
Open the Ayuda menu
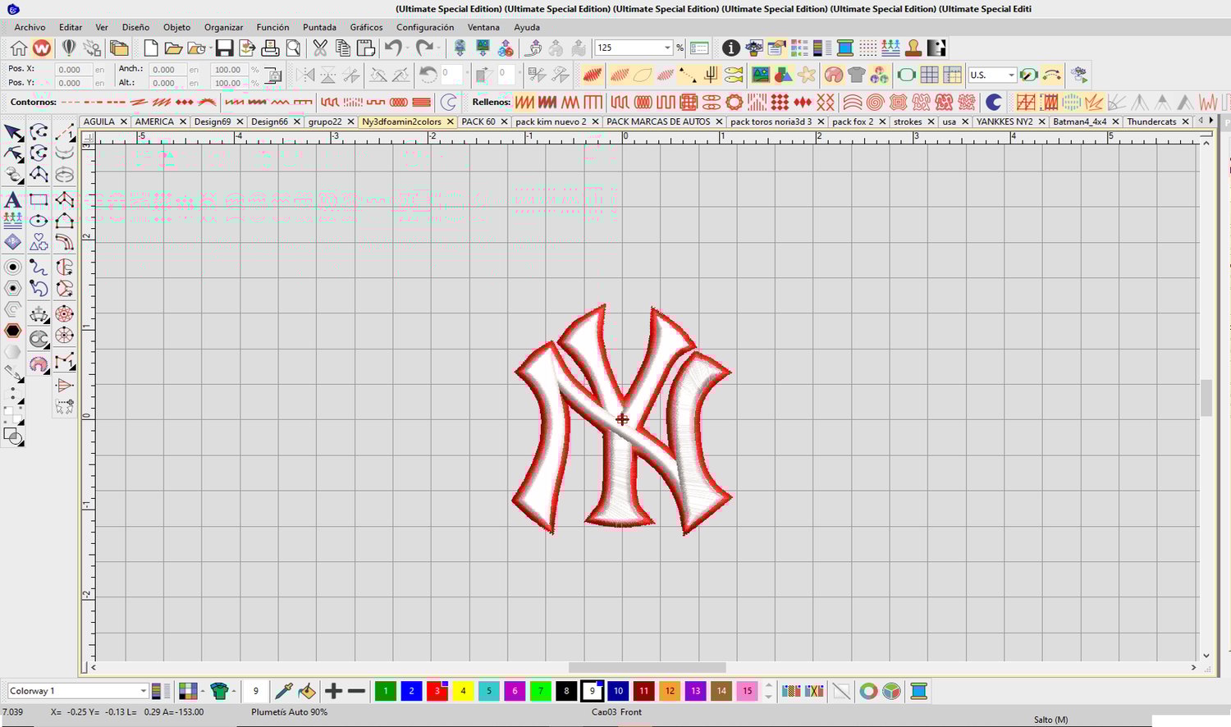(x=527, y=27)
